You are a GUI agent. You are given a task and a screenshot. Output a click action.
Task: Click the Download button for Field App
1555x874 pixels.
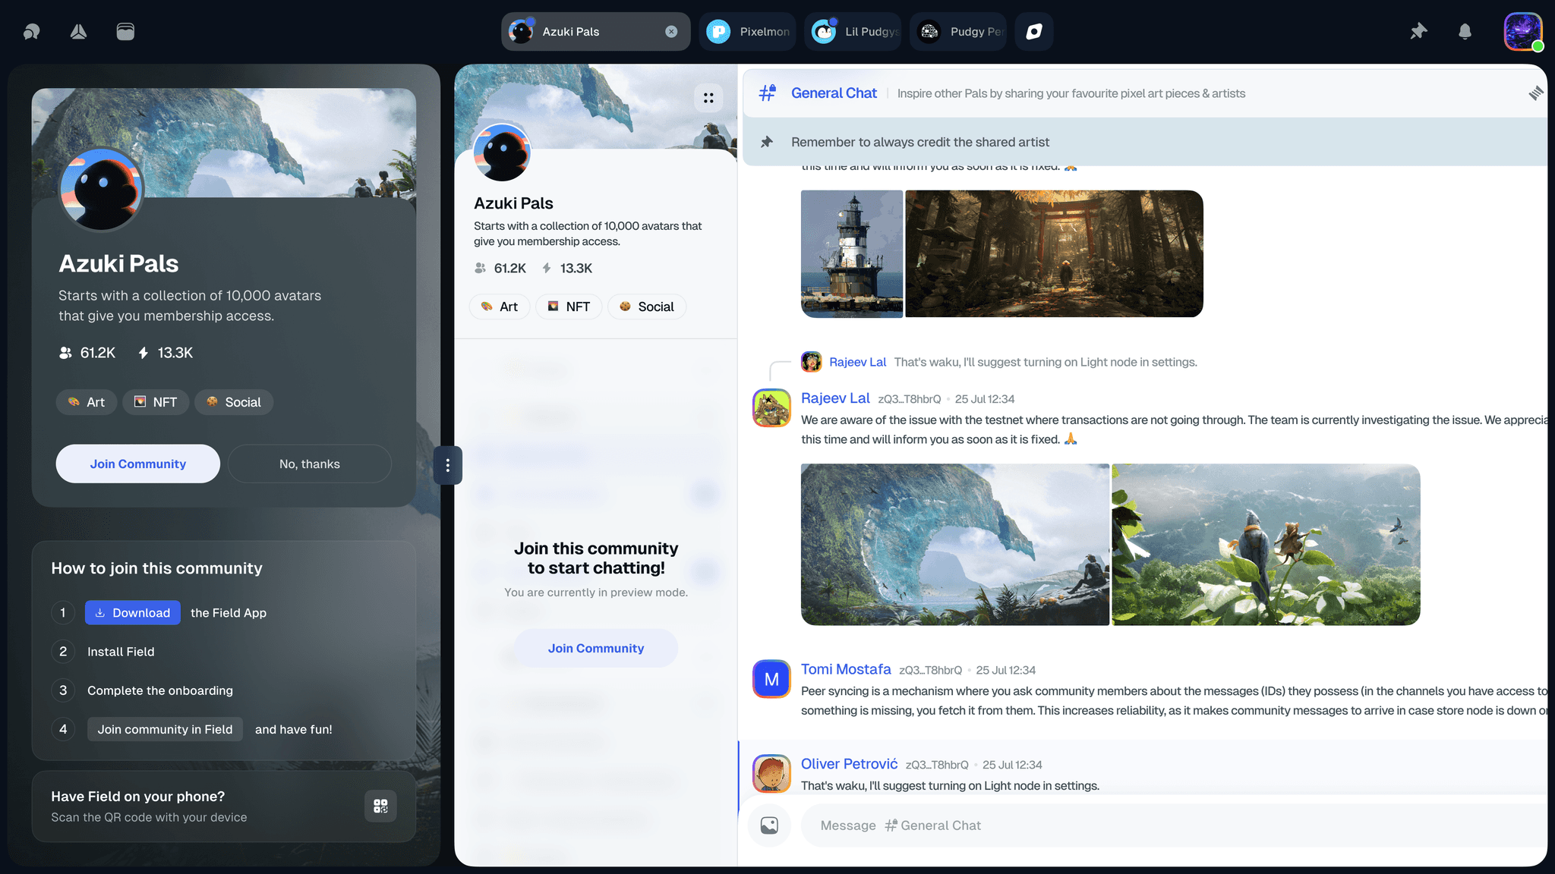click(x=132, y=612)
